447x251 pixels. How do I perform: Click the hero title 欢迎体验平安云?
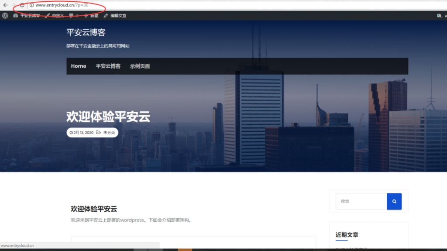tap(108, 117)
